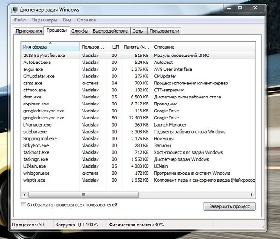Minimize the Task Manager window
The width and height of the screenshot is (280, 239).
click(229, 8)
